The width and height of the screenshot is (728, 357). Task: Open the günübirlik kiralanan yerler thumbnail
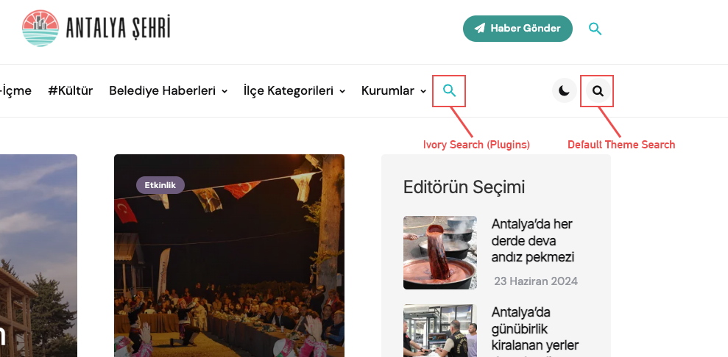coord(440,331)
